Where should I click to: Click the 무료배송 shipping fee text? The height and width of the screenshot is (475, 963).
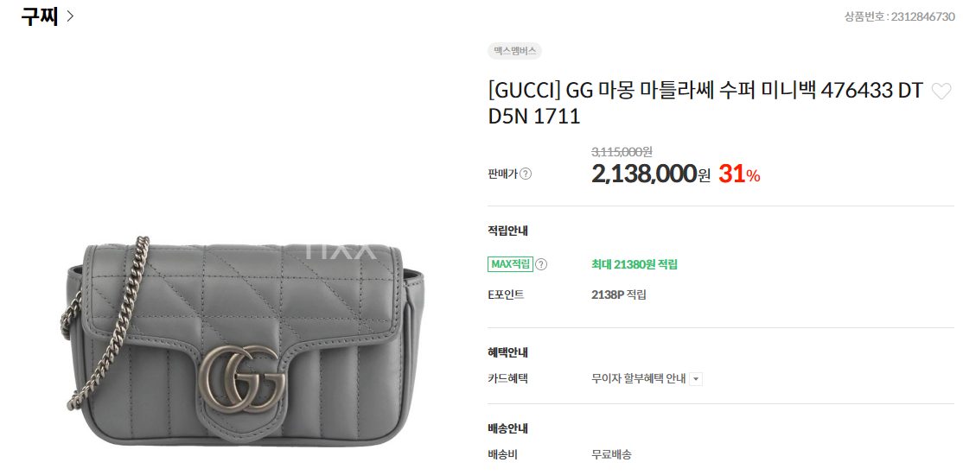611,455
